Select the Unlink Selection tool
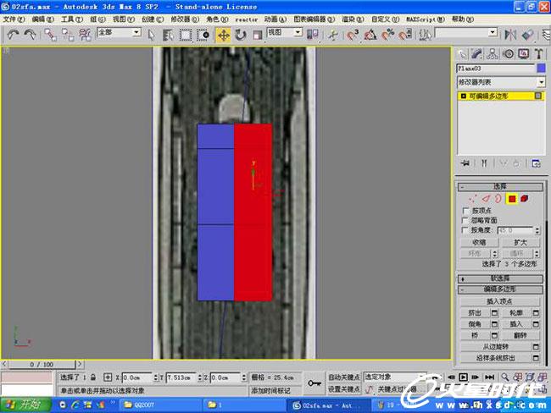Viewport: 551px width, 413px height. [x=68, y=35]
